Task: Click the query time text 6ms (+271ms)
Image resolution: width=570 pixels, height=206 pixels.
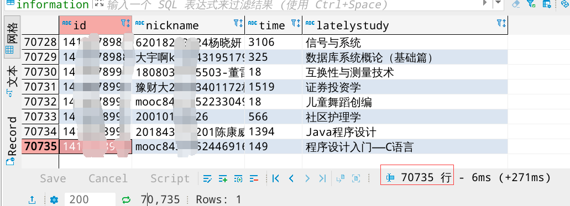Action: [x=511, y=178]
